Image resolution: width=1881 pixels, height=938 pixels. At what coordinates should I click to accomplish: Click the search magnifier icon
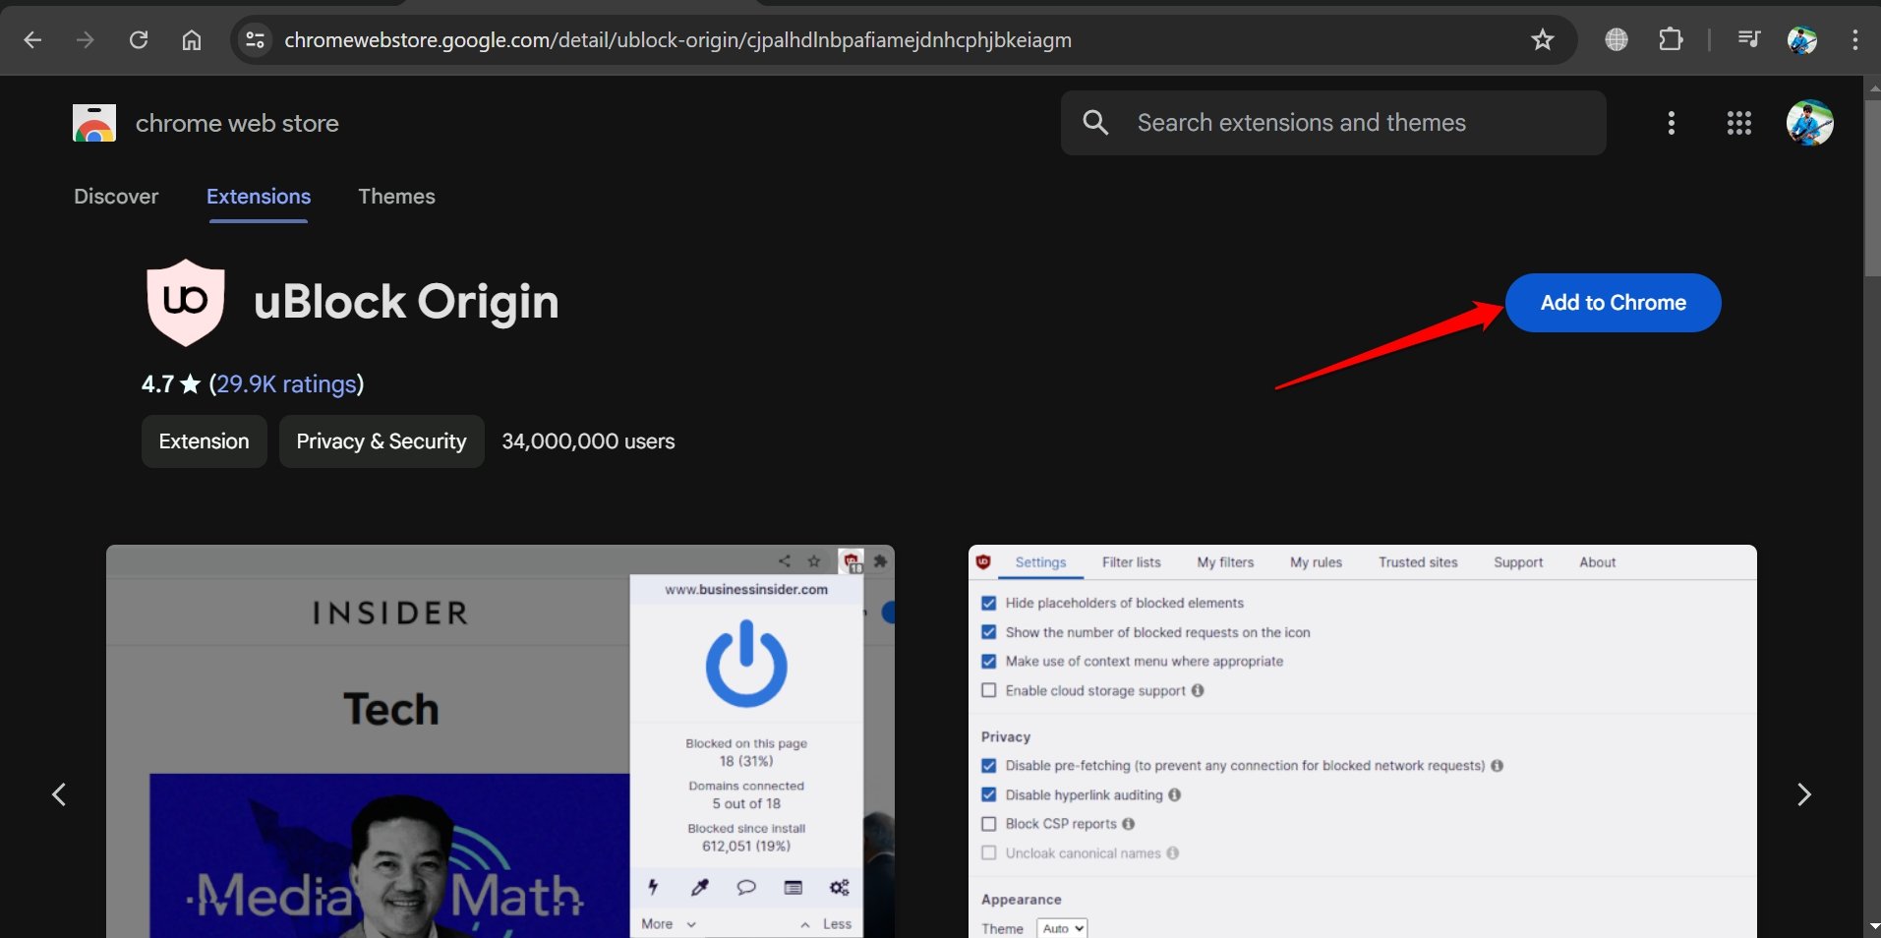[x=1095, y=123]
